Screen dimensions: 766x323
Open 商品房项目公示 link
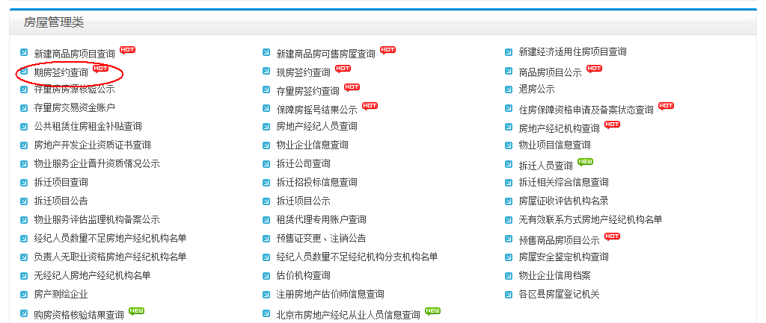[550, 72]
